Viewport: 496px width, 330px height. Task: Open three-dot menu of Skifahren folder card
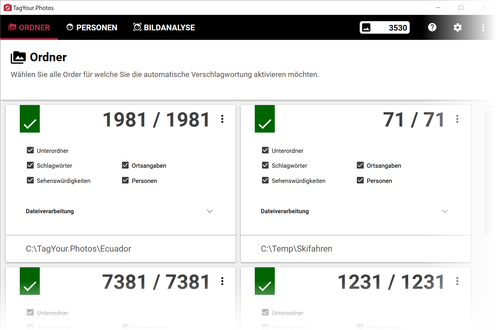point(457,119)
